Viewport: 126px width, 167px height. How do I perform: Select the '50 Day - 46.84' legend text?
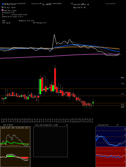10,8
